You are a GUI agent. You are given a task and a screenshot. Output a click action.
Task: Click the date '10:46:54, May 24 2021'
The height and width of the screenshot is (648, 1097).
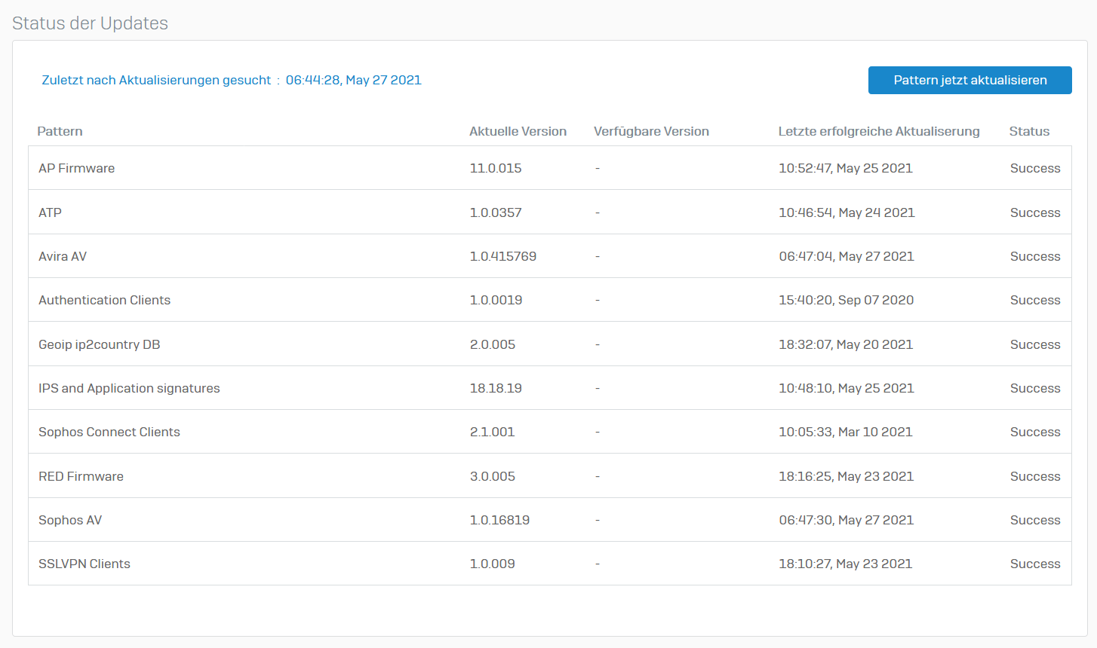click(847, 212)
